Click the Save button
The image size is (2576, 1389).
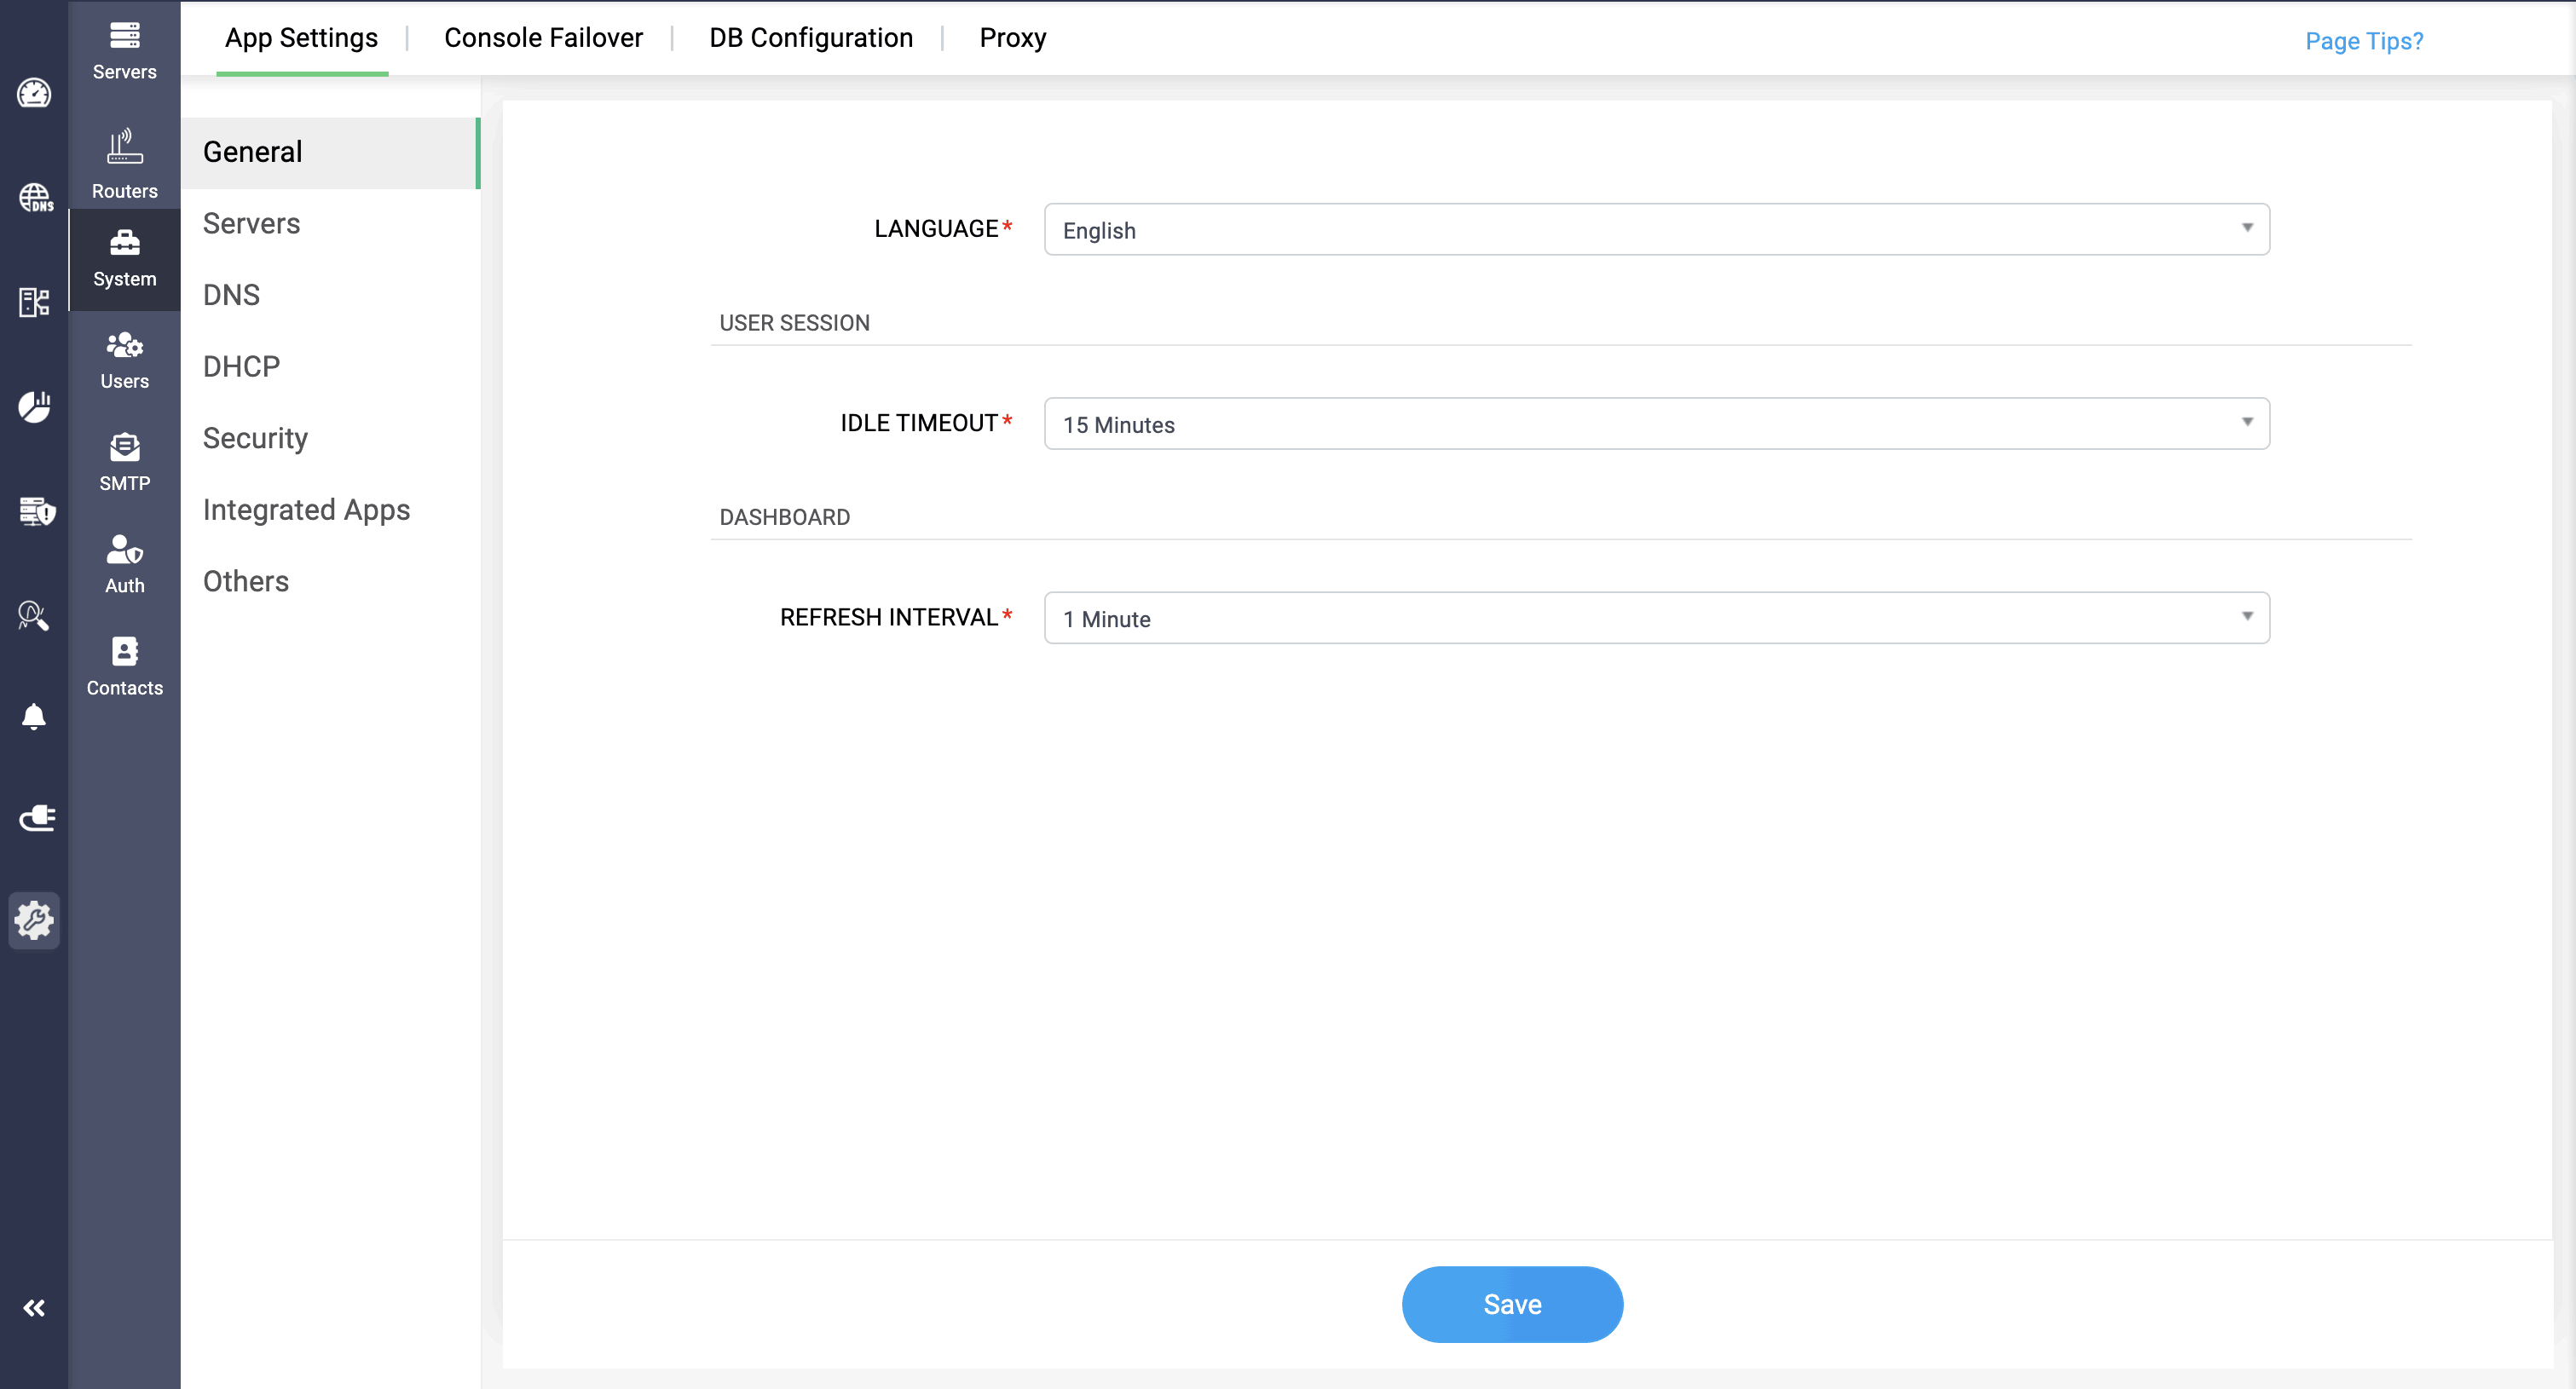pyautogui.click(x=1511, y=1304)
